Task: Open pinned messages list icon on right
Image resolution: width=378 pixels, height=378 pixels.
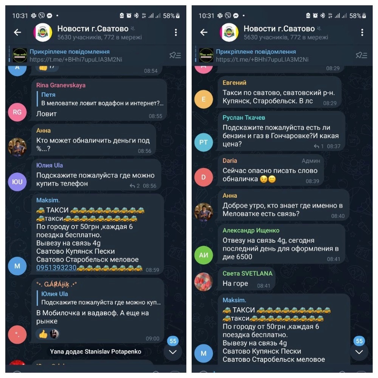Action: pyautogui.click(x=361, y=55)
